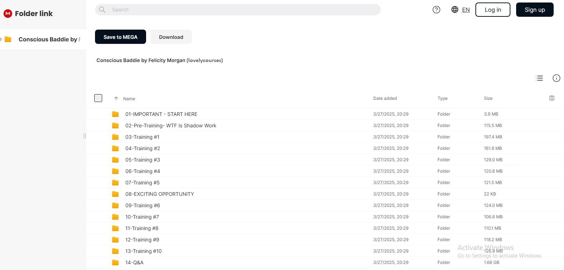Click the Sign up button
Screen dimensions: 564x270
pyautogui.click(x=534, y=10)
